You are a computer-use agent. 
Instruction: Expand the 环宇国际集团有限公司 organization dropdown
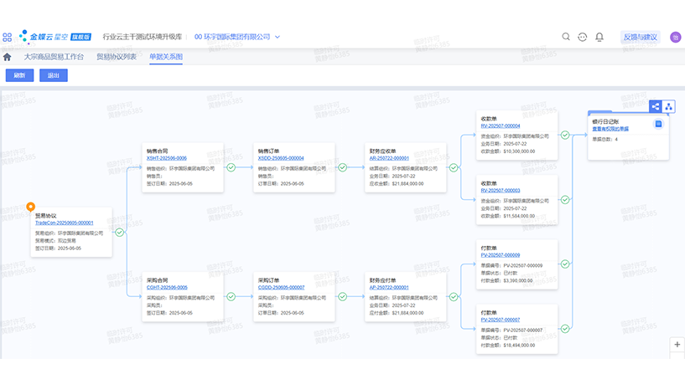pos(278,37)
